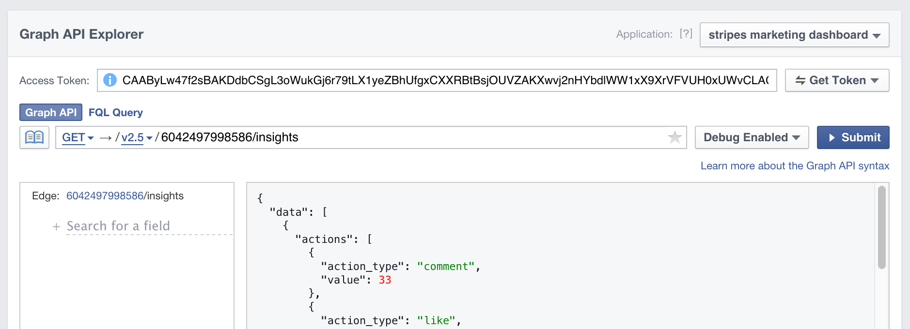Image resolution: width=910 pixels, height=329 pixels.
Task: Open the GET method dropdown
Action: tap(78, 137)
